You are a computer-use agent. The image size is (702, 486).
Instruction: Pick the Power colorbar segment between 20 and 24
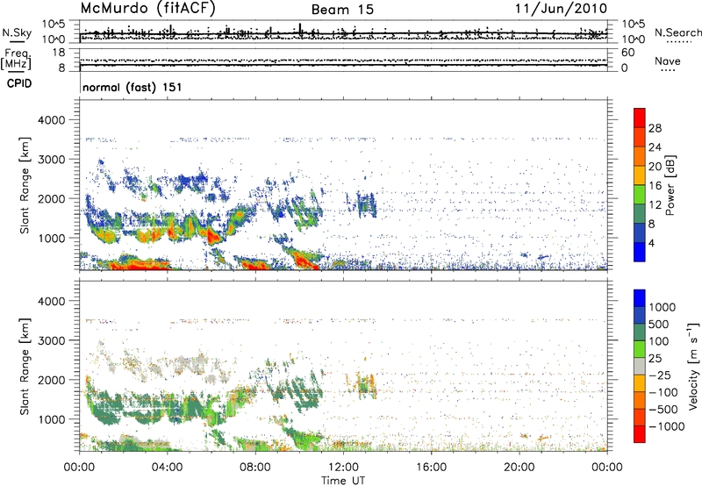tap(640, 156)
